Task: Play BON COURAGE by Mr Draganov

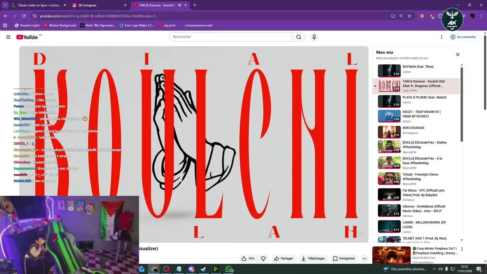Action: [x=416, y=132]
